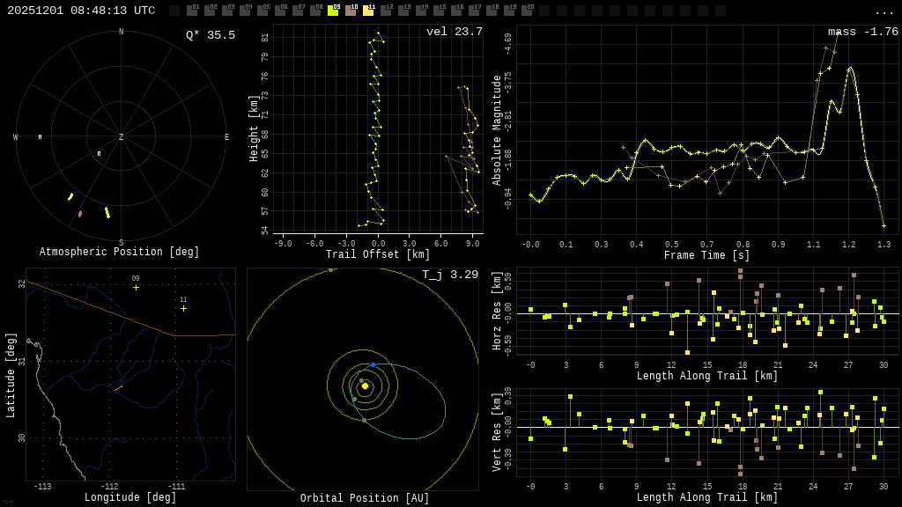
Task: Click station 09 cross marker on map
Action: pyautogui.click(x=136, y=287)
